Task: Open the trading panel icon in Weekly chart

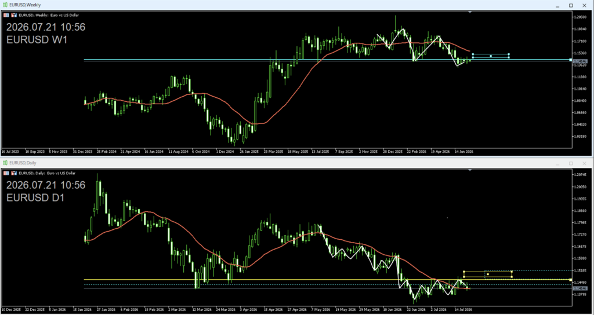Action: (6, 15)
